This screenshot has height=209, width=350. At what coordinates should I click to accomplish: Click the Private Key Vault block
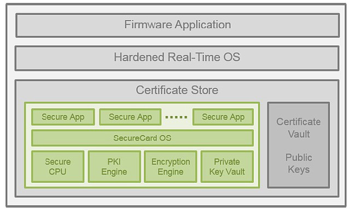coord(227,166)
